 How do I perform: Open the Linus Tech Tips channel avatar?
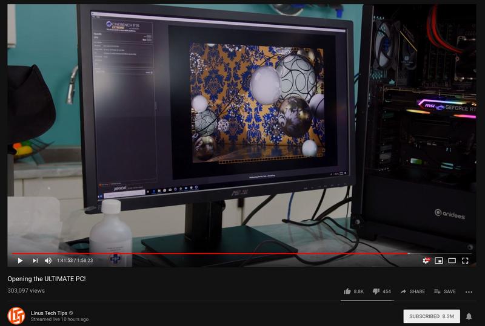point(16,316)
